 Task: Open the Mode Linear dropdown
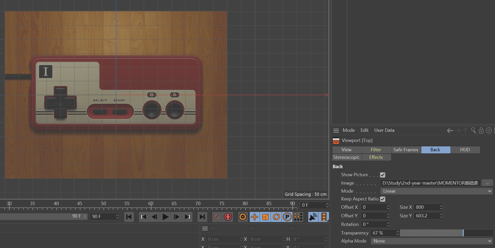coord(436,191)
